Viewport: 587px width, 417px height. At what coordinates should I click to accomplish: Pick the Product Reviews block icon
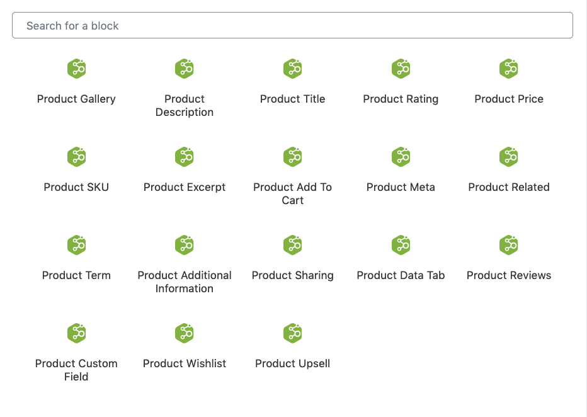[x=509, y=245]
